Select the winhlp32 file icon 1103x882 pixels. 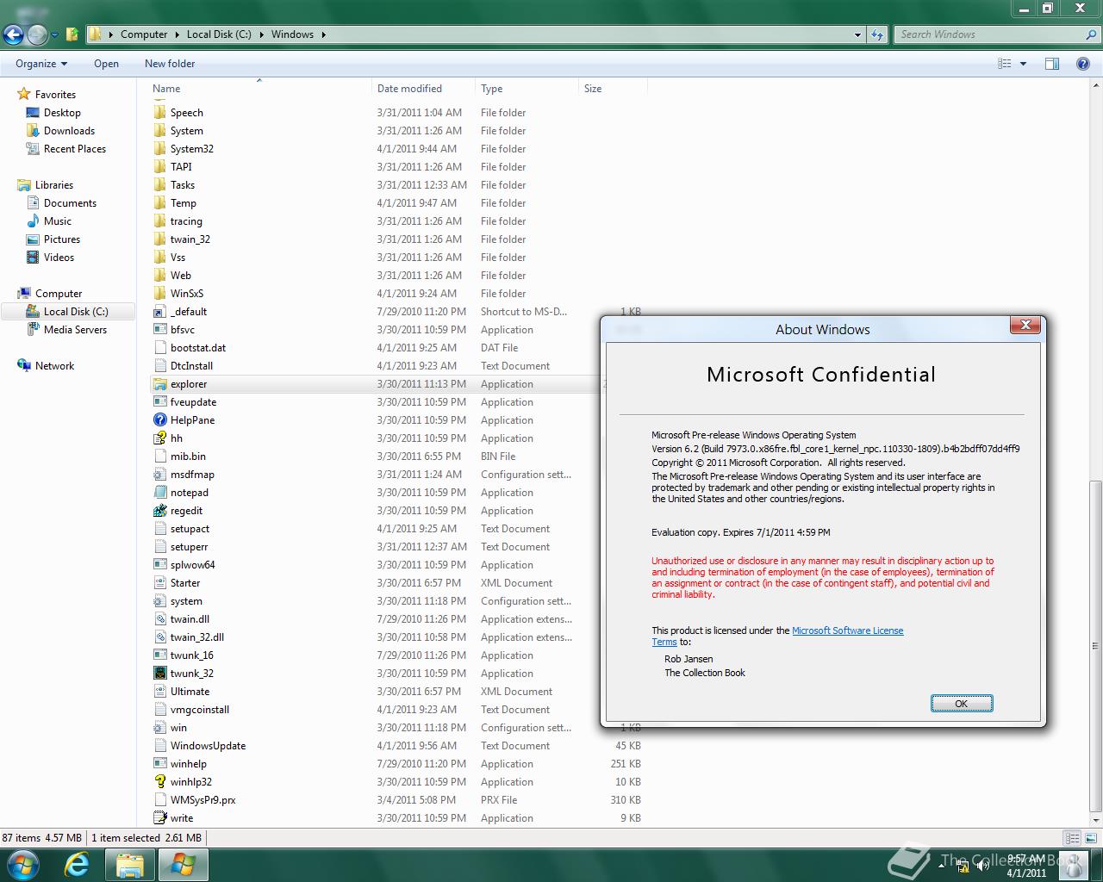coord(159,782)
